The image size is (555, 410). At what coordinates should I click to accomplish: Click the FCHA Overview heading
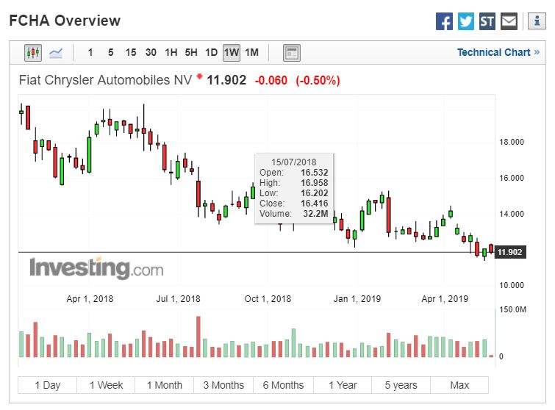[x=65, y=21]
